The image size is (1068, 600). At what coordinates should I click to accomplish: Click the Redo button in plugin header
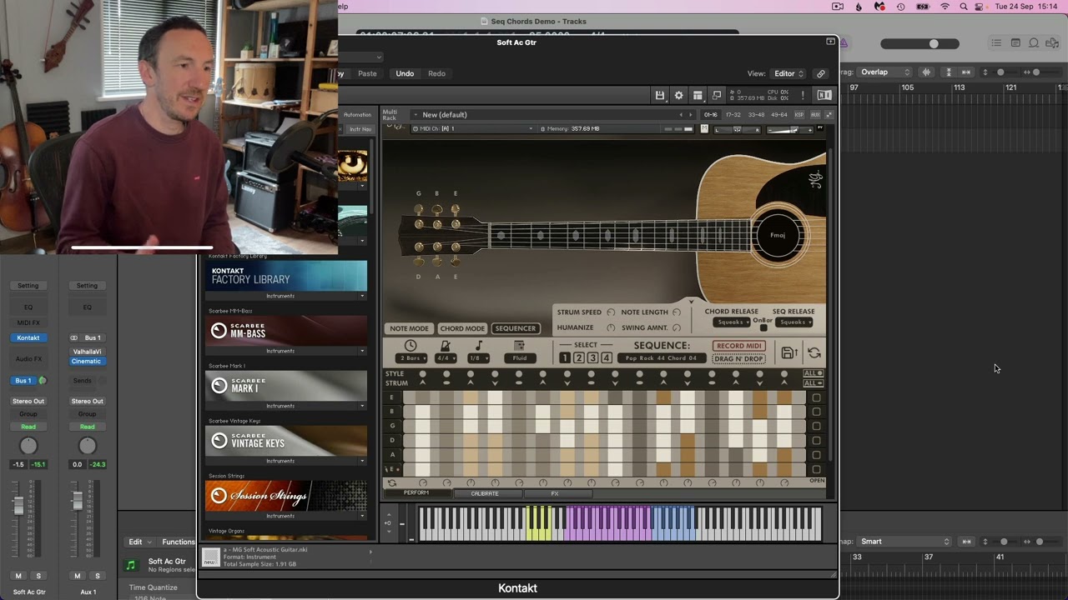click(436, 73)
